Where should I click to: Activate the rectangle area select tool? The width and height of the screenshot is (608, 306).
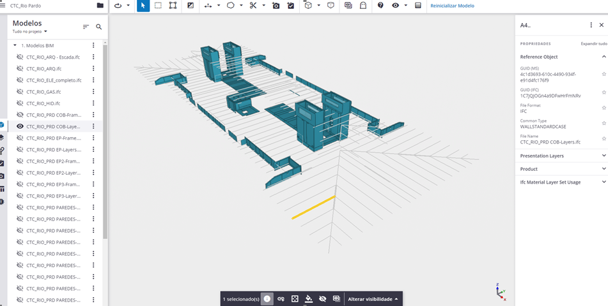click(x=158, y=6)
